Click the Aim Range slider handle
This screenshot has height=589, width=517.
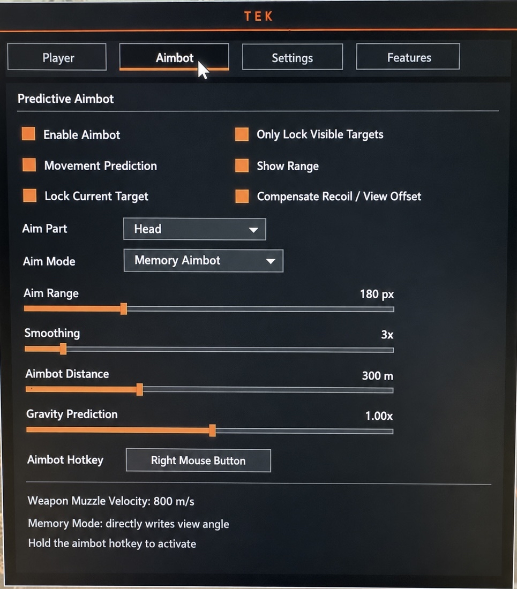pyautogui.click(x=124, y=309)
